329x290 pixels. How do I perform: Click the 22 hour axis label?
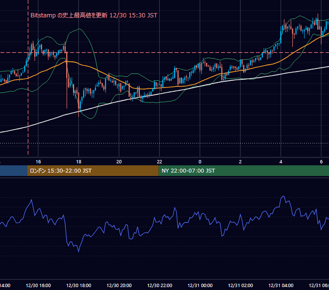click(160, 162)
